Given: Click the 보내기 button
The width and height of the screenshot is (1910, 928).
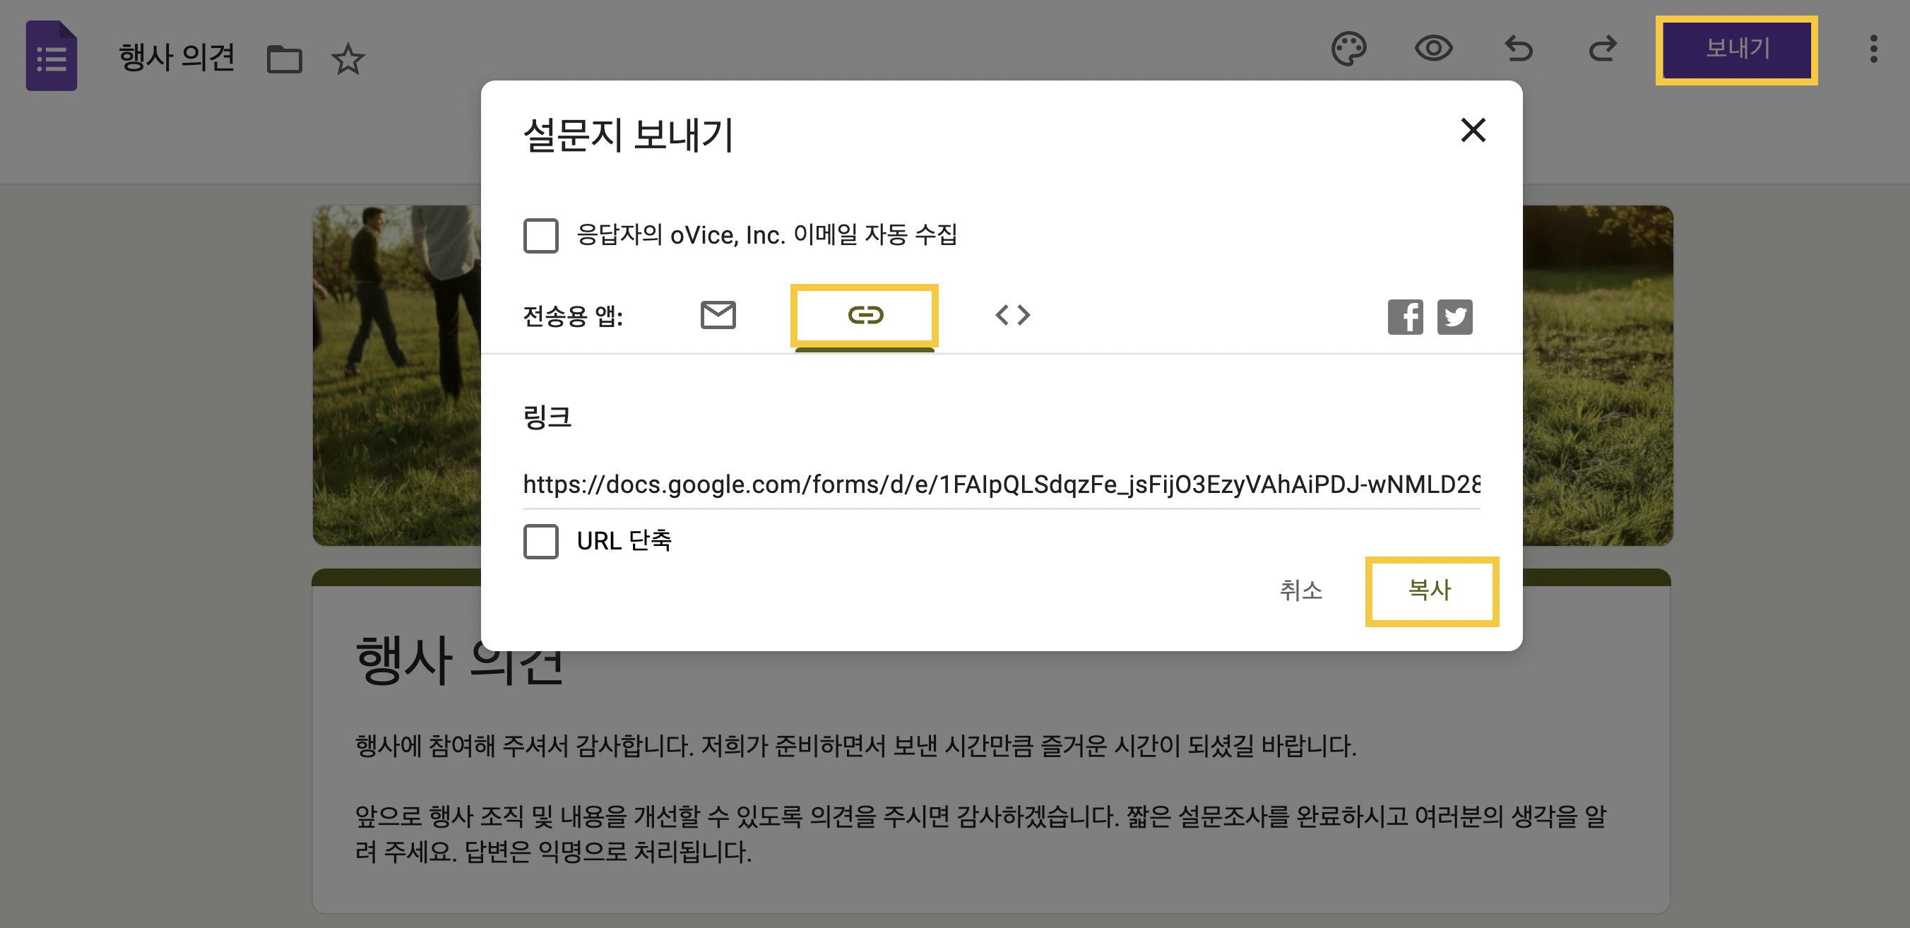Looking at the screenshot, I should [x=1736, y=49].
